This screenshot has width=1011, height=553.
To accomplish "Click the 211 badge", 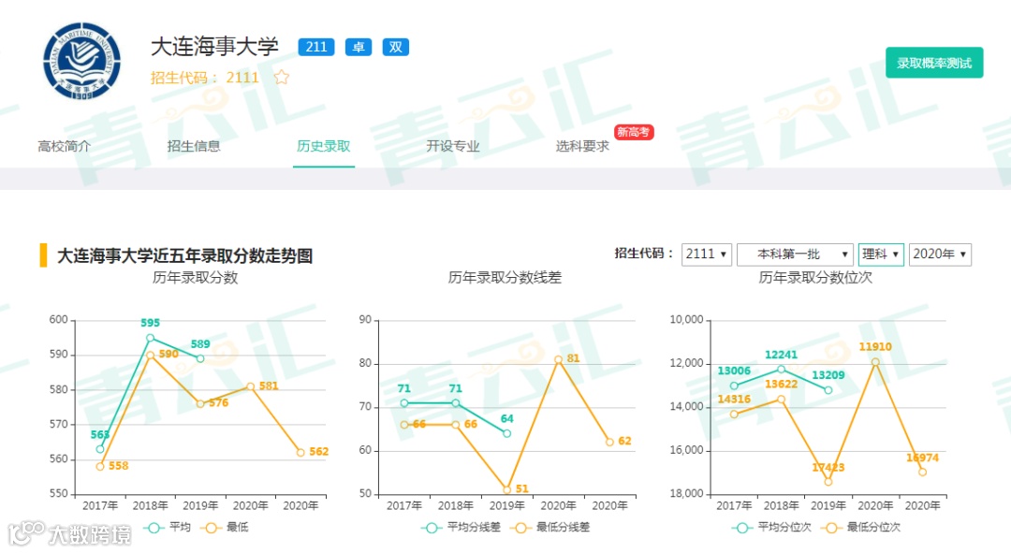I will [x=316, y=47].
